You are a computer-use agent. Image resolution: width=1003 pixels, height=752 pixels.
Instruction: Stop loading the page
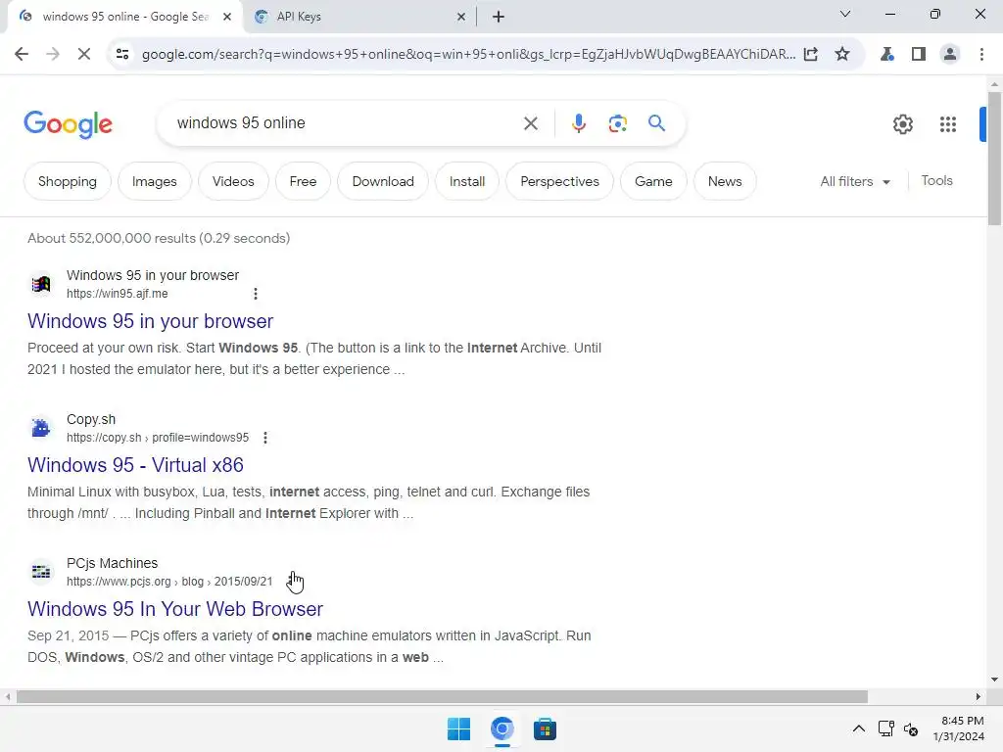[84, 55]
